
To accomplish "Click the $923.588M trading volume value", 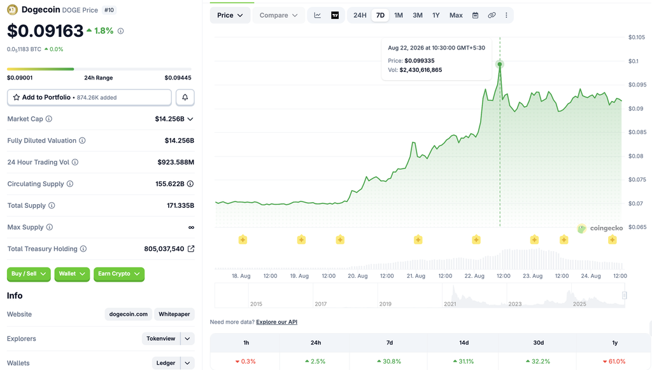I will [x=176, y=162].
